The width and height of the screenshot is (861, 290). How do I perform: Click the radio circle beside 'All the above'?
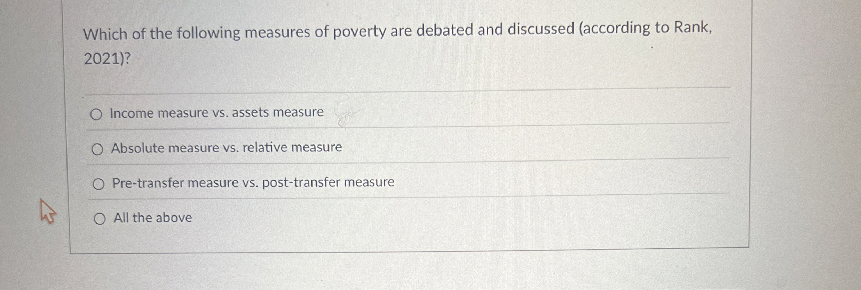click(100, 218)
